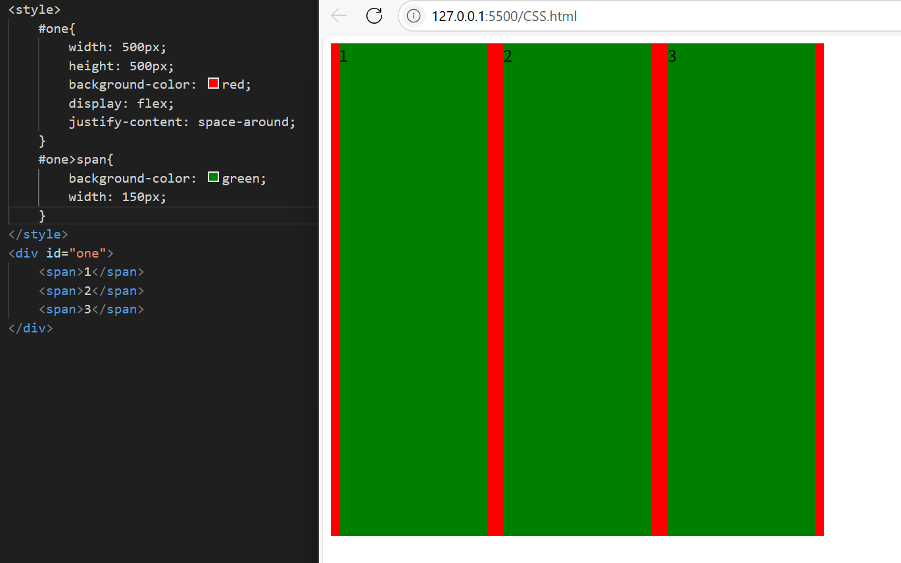Screen dimensions: 901x563
Task: Click the word red in background-color
Action: coord(233,85)
